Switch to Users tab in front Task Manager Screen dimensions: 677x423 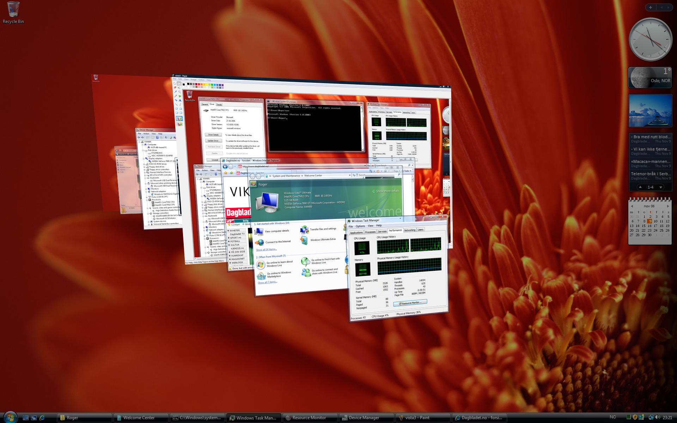pyautogui.click(x=420, y=229)
